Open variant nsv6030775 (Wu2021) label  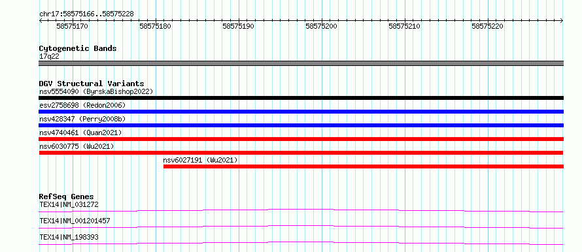click(x=77, y=146)
